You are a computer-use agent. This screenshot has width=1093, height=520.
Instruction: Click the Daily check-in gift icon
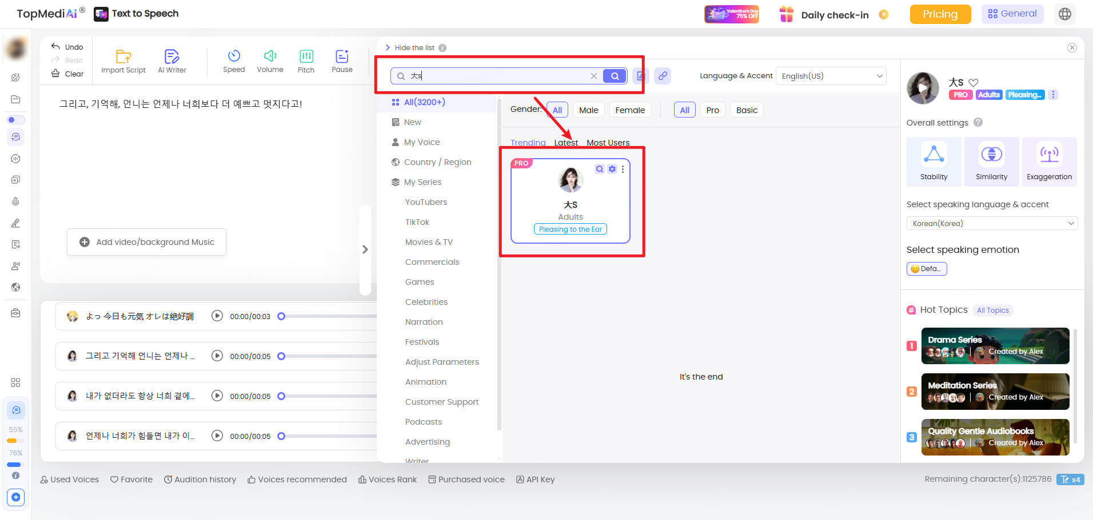787,14
